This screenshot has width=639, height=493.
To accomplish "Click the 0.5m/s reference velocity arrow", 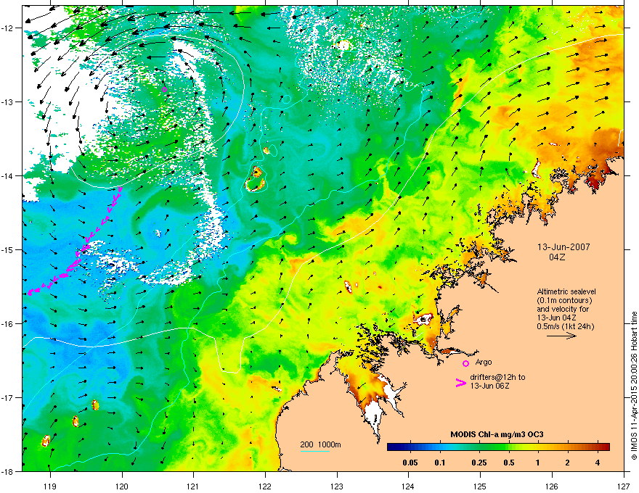I will click(561, 336).
